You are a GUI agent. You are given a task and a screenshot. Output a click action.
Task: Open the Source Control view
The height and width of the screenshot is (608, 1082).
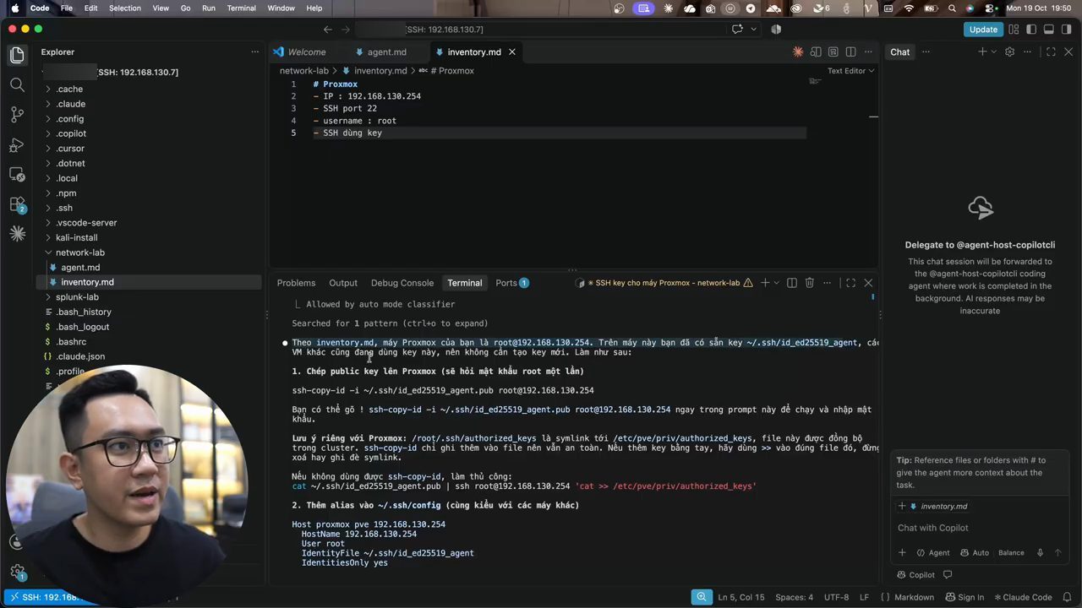[x=17, y=115]
